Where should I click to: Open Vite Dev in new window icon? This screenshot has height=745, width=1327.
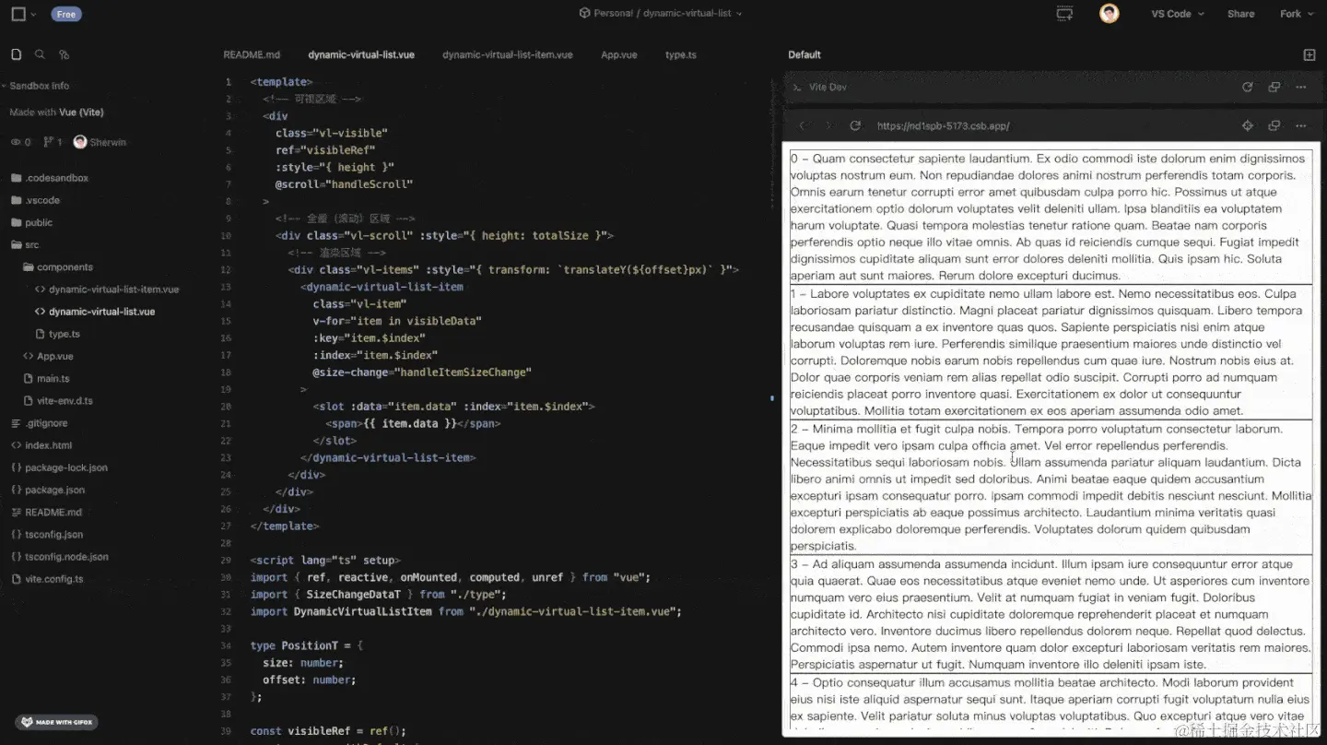pos(1274,87)
